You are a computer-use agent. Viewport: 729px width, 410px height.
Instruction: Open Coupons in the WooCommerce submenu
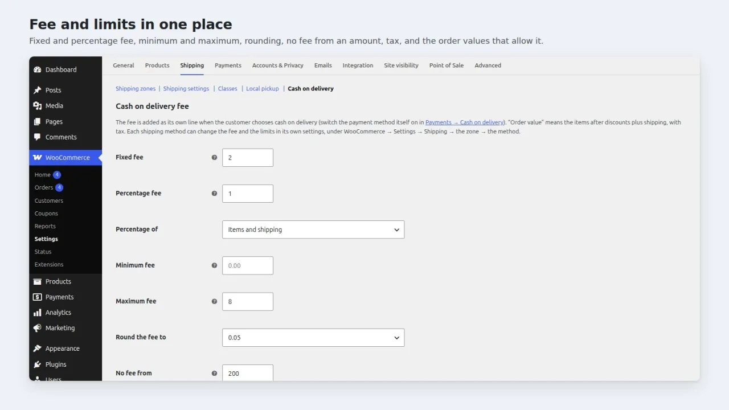pos(46,214)
